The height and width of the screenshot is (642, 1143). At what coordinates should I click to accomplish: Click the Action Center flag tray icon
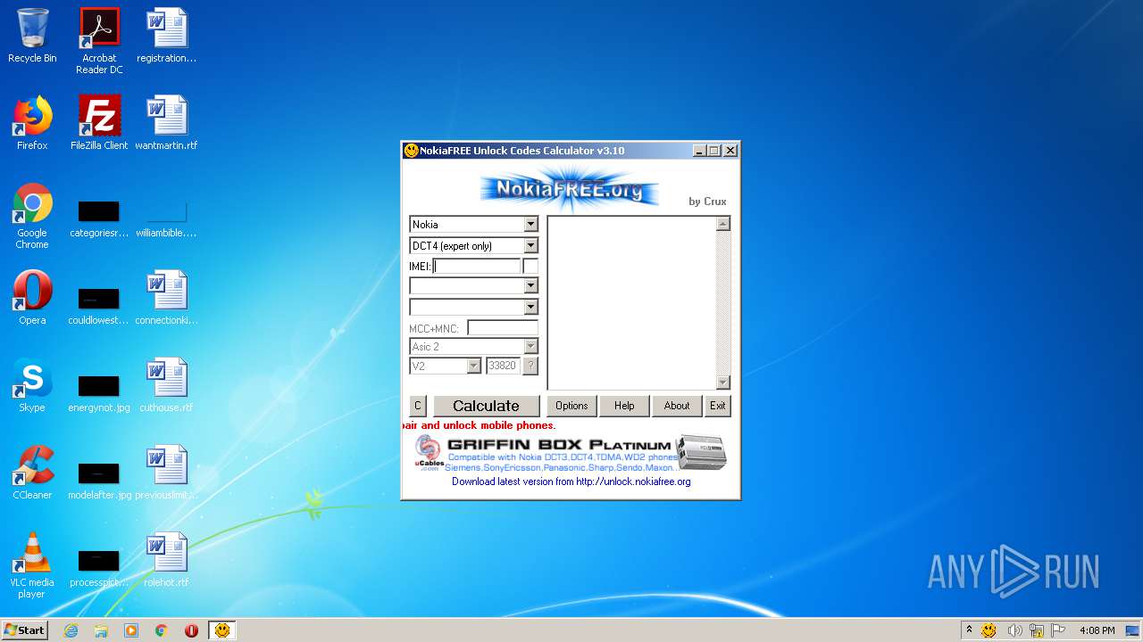(x=1058, y=630)
